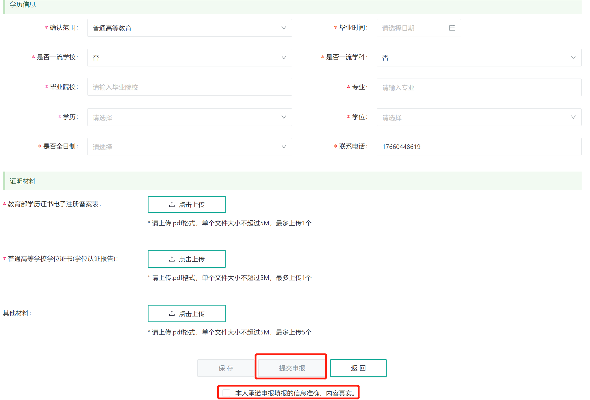Click upload icon for 教育部学历证书电子注册备案表

point(172,204)
